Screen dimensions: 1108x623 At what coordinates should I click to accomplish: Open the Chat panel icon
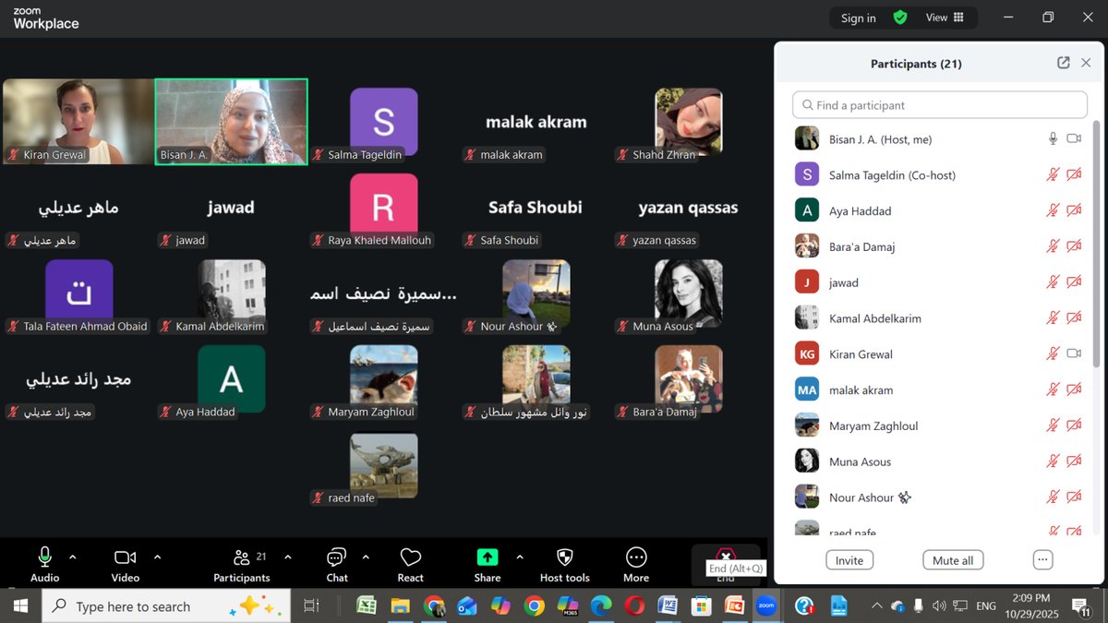click(x=336, y=557)
